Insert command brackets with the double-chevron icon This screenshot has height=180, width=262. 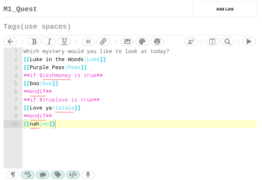pyautogui.click(x=88, y=42)
